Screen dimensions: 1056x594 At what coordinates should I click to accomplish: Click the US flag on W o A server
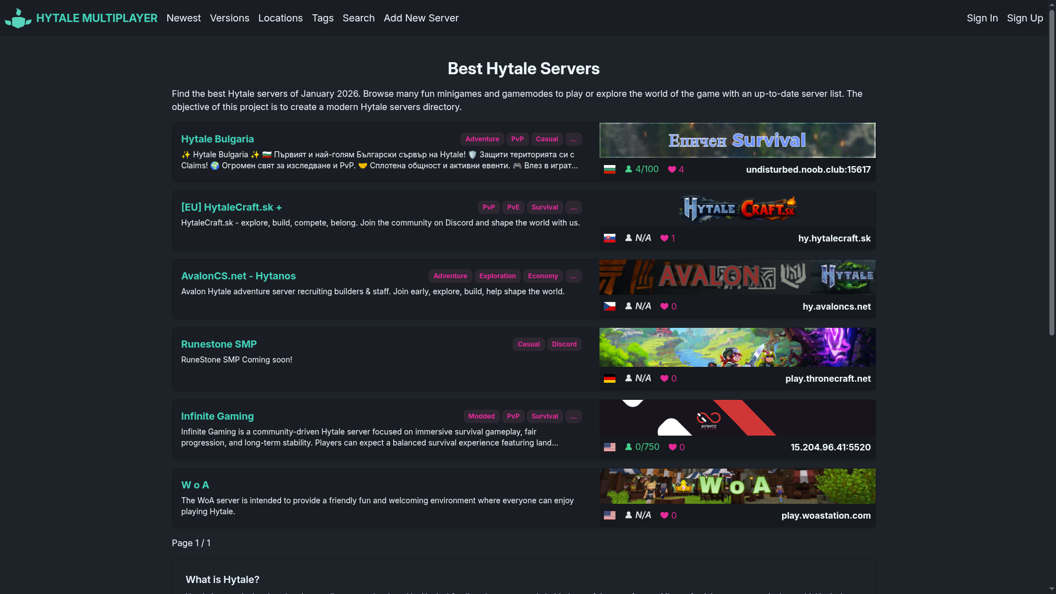(x=609, y=515)
